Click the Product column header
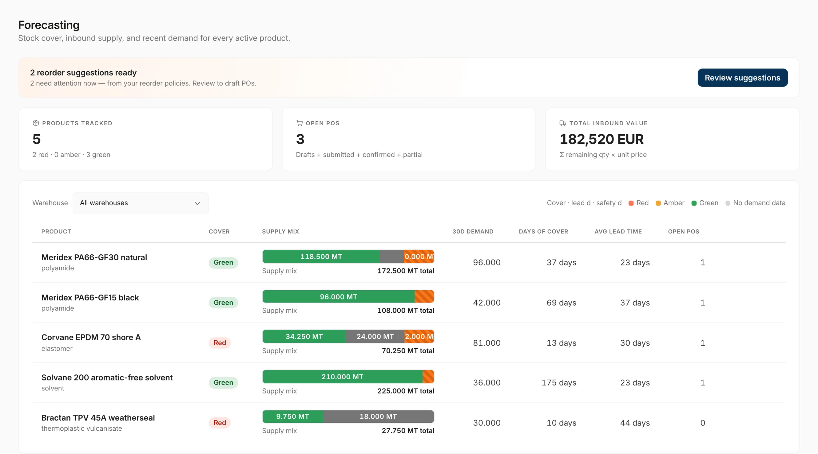 pos(56,232)
